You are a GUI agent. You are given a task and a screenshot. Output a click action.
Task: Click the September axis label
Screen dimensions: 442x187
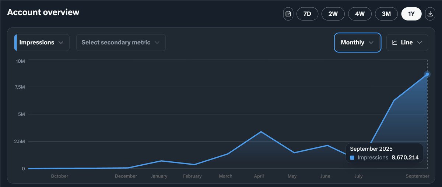(418, 176)
